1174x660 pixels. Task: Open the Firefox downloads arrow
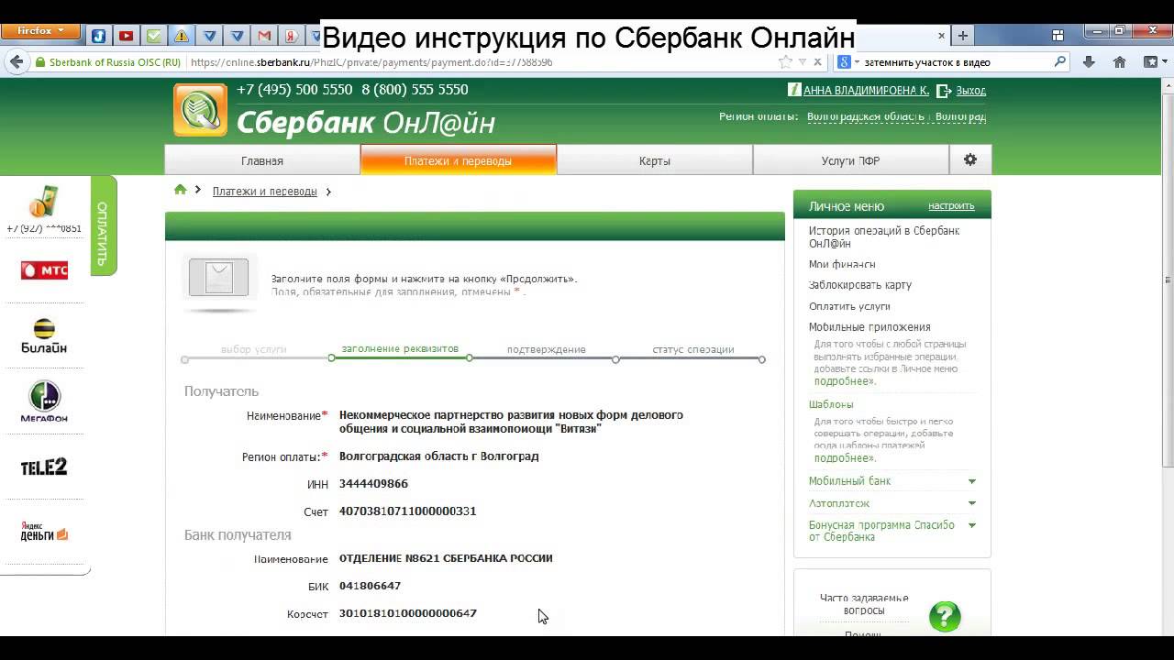[x=1089, y=62]
